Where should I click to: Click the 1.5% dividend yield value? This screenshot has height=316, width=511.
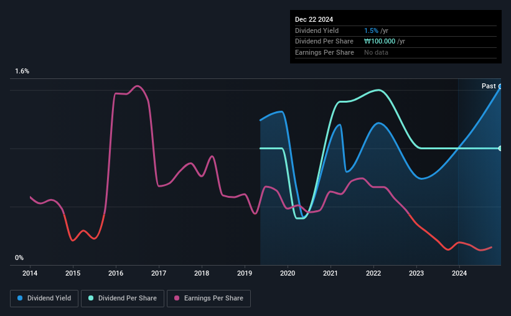371,30
